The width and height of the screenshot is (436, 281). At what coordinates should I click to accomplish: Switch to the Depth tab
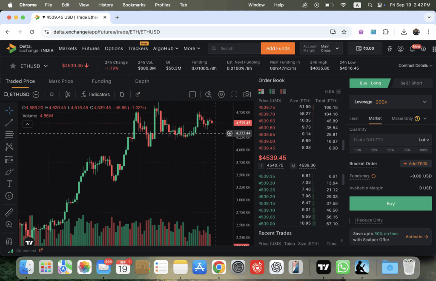point(142,81)
